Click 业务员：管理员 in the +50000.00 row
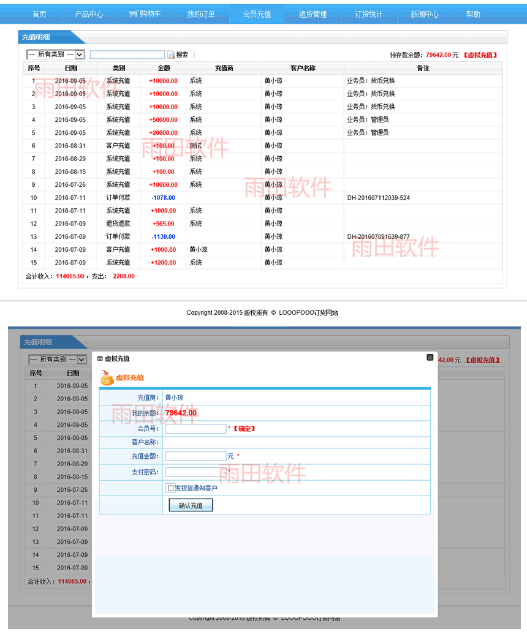The image size is (527, 637). 368,120
